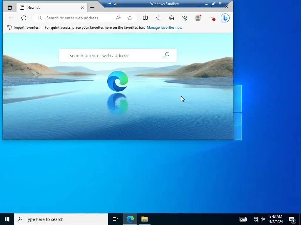Select the New tab tab
Screen dimensions: 301x225
coord(52,8)
